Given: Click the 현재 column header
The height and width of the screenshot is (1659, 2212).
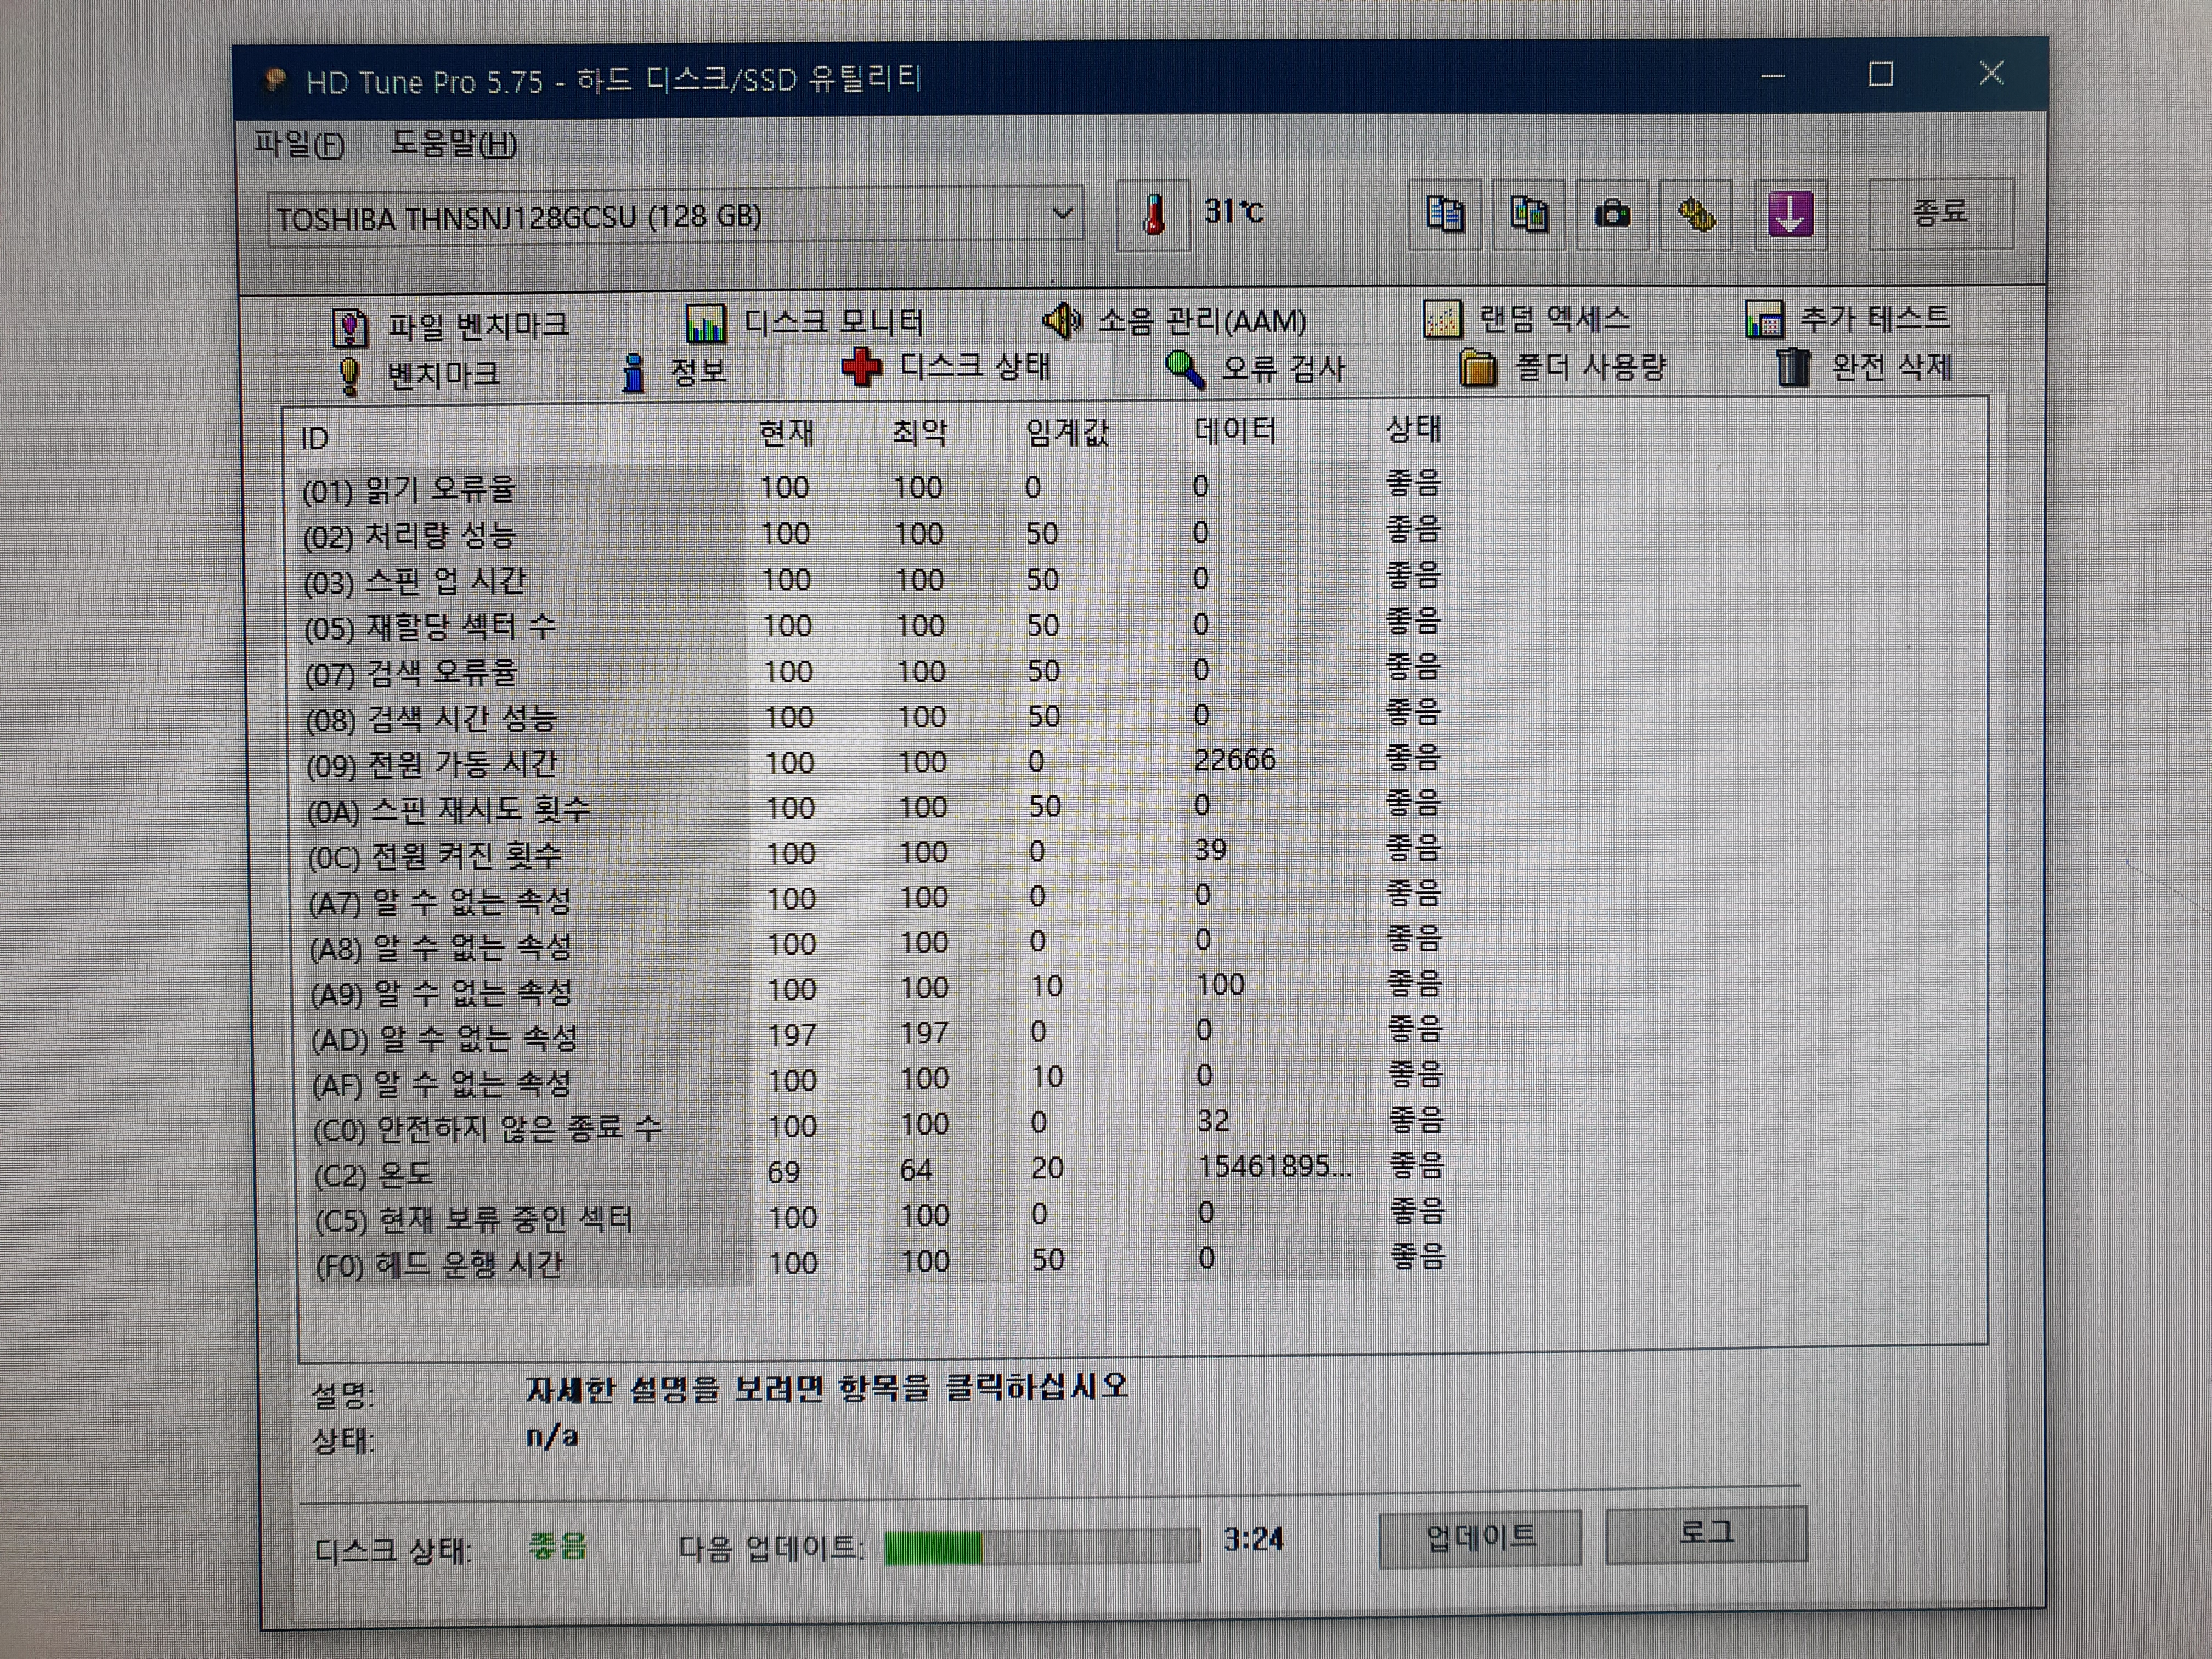Looking at the screenshot, I should (x=786, y=433).
